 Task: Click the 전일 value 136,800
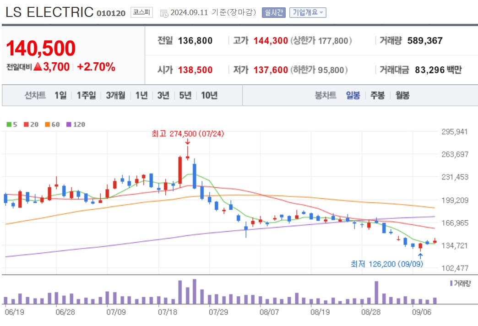point(195,41)
